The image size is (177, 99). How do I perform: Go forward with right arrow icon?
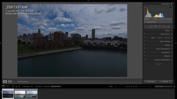[x=19, y=86]
